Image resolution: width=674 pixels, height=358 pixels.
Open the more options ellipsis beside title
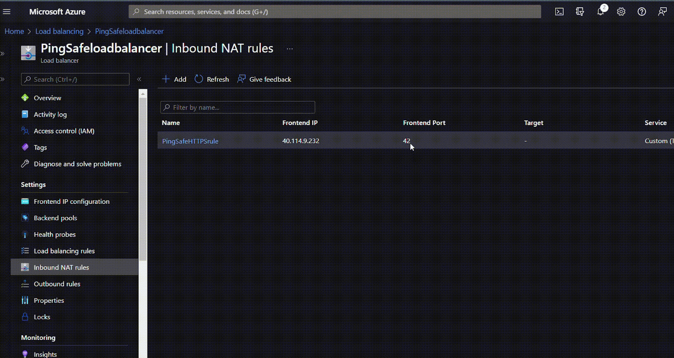point(289,49)
